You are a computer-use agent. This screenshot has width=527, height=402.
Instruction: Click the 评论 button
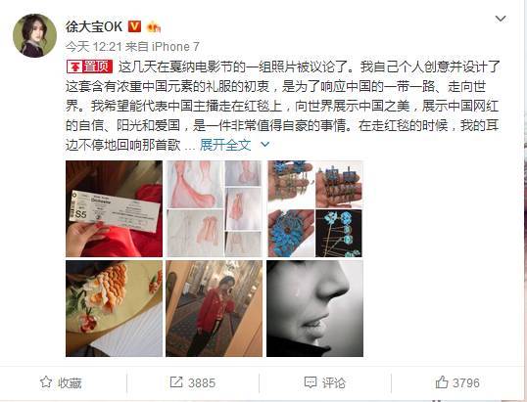[x=324, y=382]
